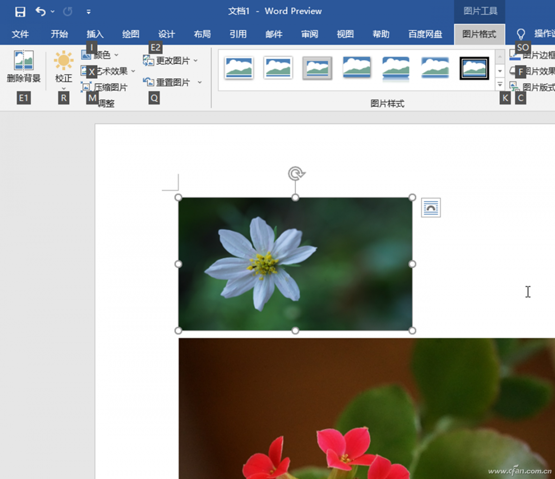Select the white flower picture
This screenshot has width=555, height=479.
click(295, 264)
